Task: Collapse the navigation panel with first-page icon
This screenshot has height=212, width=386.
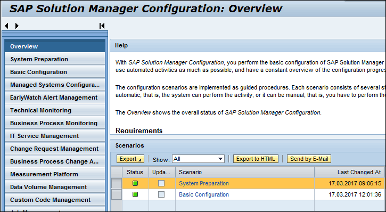Action: pyautogui.click(x=102, y=26)
